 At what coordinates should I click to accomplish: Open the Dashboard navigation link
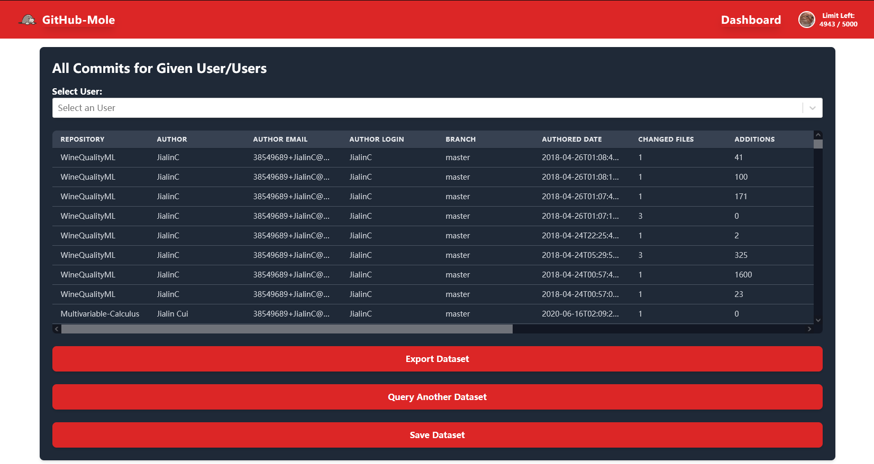pos(750,20)
